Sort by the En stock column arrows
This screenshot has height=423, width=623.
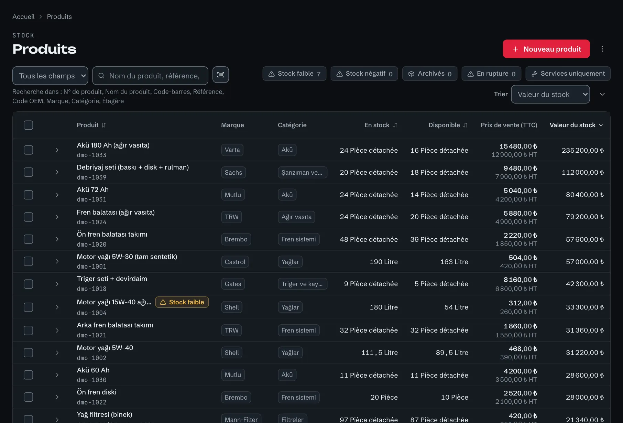(x=395, y=125)
